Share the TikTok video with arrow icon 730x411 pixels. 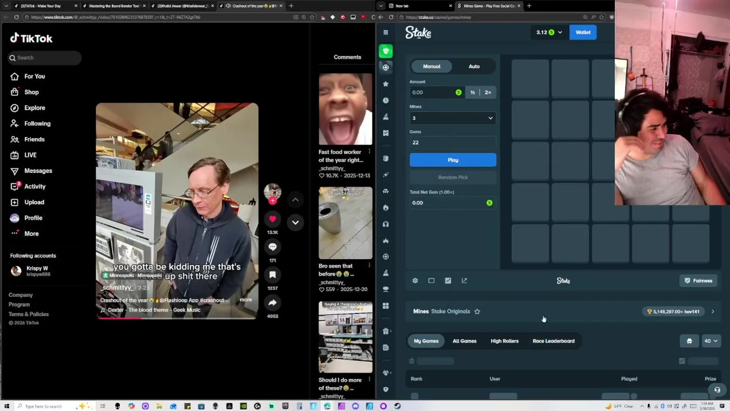(x=273, y=303)
